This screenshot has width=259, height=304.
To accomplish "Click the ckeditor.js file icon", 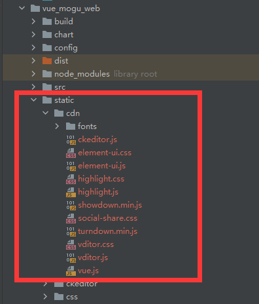I will tap(71, 140).
